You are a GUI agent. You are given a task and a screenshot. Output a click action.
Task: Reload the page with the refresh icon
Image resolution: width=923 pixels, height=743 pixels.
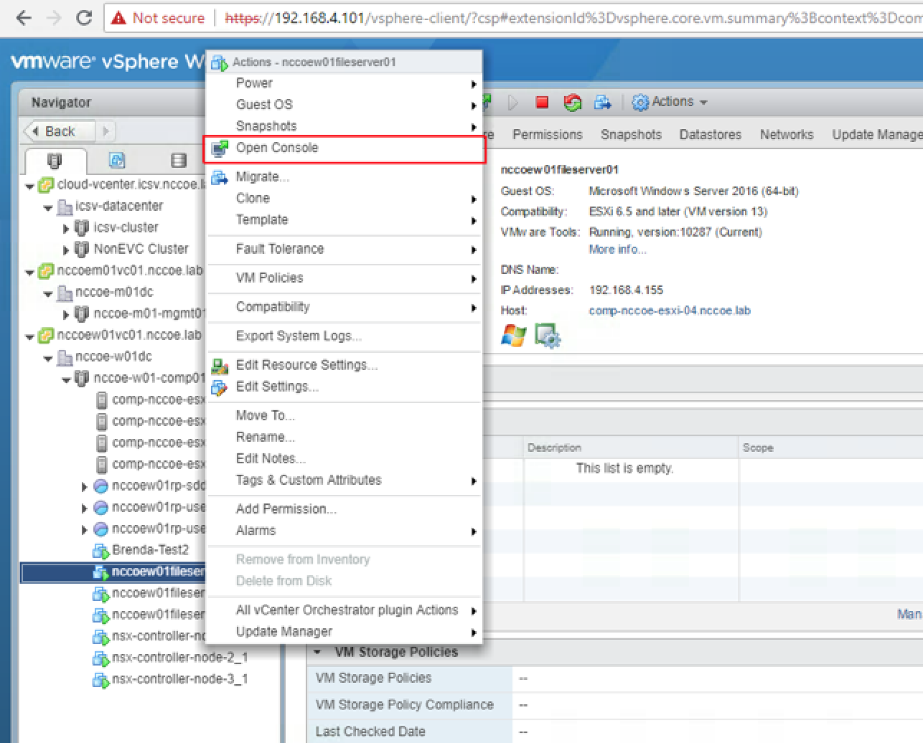coord(84,18)
